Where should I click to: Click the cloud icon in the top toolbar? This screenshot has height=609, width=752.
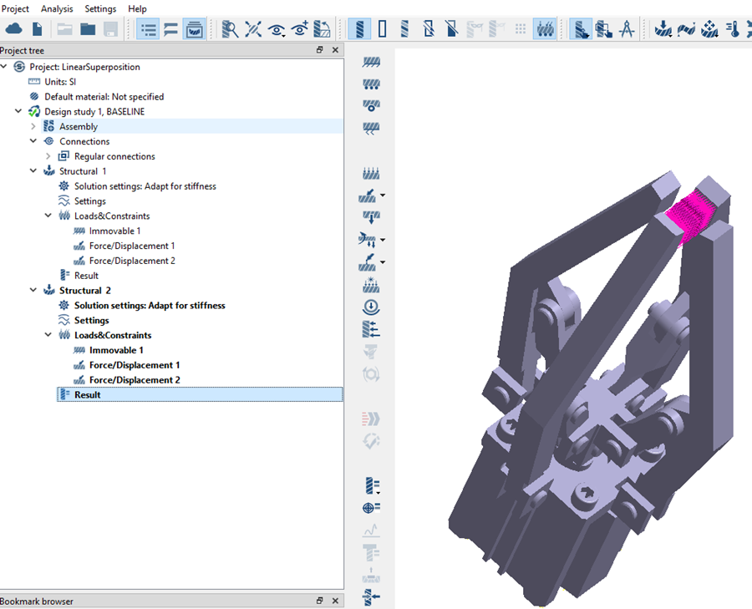click(13, 29)
